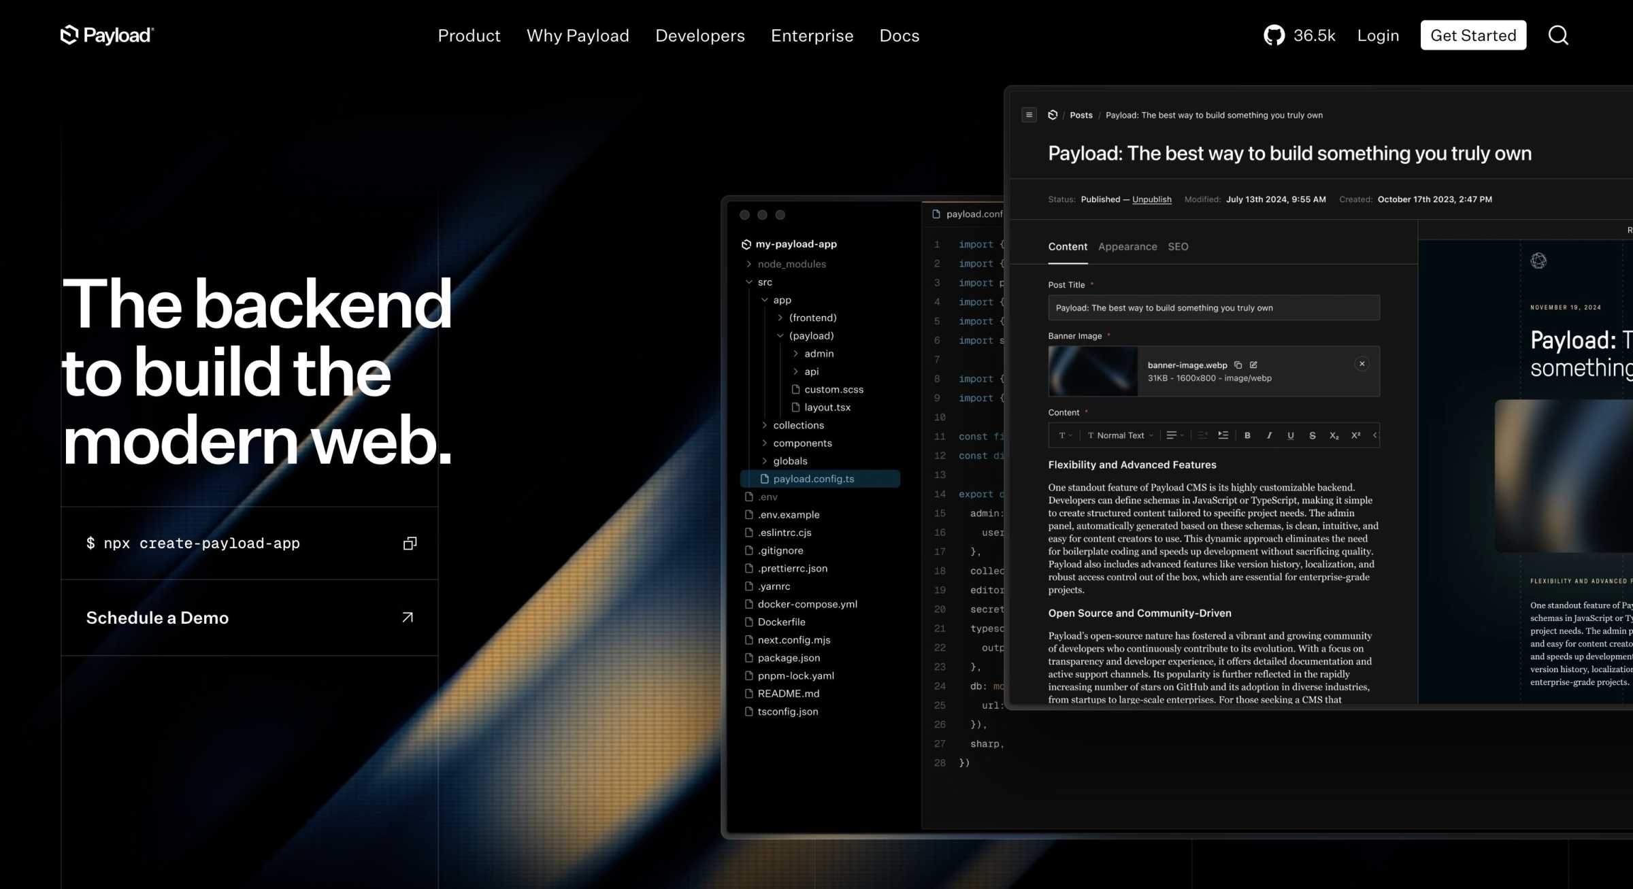Apply strikethrough in the content toolbar
This screenshot has width=1633, height=889.
[x=1312, y=436]
